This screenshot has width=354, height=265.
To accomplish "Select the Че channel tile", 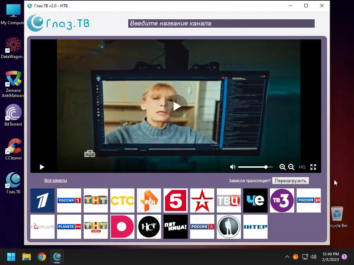I will tap(255, 200).
